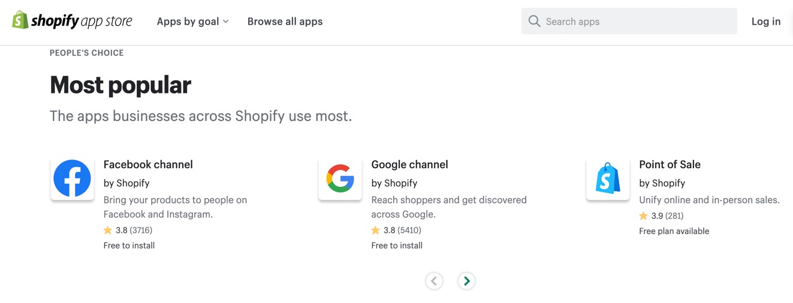The height and width of the screenshot is (303, 793).
Task: Click the Google channel review count (5410)
Action: (x=410, y=231)
